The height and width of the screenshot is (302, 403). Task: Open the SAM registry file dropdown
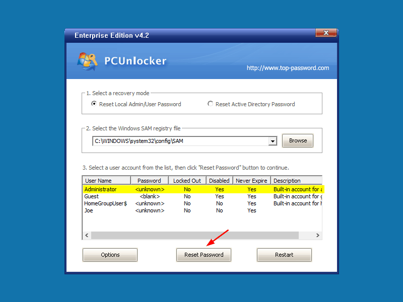click(x=273, y=141)
